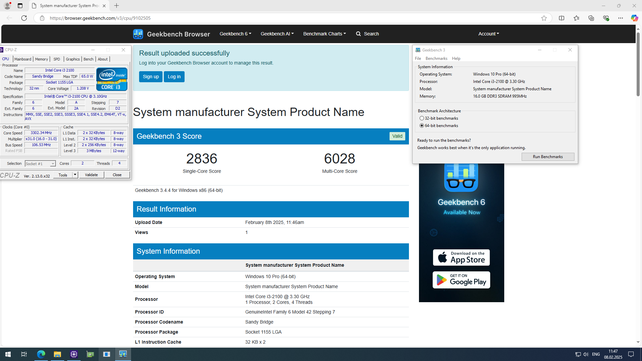Click the 2836 single-core score
The image size is (642, 361).
pos(202,158)
